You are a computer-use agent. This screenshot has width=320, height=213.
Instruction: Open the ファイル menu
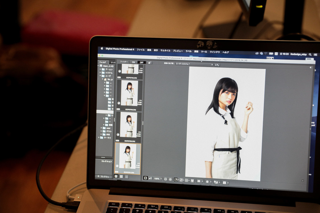coord(141,49)
